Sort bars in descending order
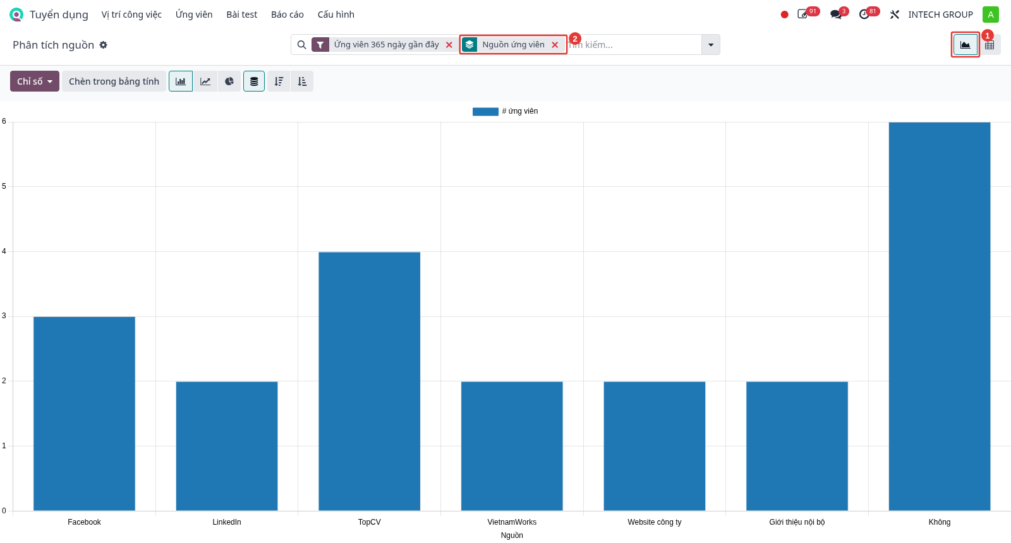Viewport: 1011px width, 543px height. click(279, 81)
